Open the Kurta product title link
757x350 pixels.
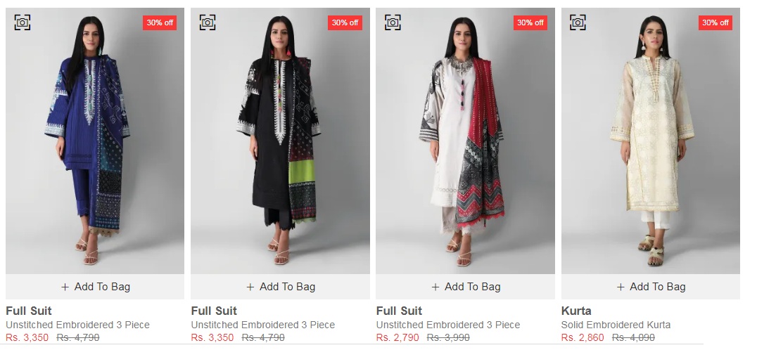[576, 311]
